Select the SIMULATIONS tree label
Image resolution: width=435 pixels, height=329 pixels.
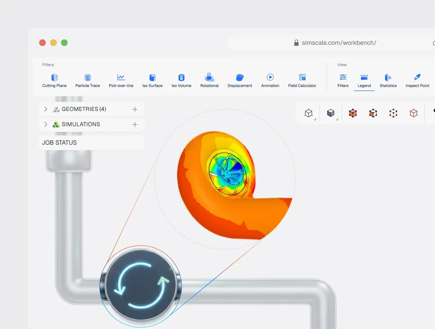point(81,124)
